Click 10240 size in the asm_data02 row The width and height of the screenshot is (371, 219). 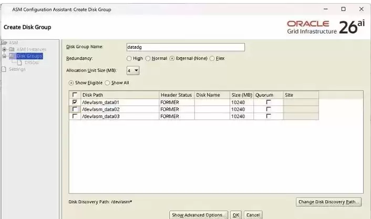(x=242, y=109)
